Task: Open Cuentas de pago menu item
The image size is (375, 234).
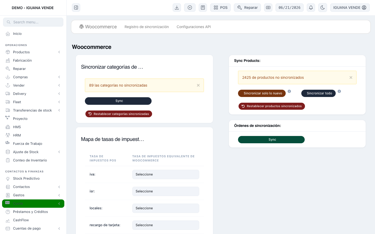Action: (x=33, y=229)
